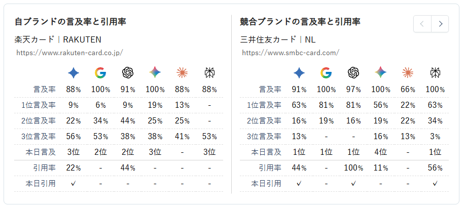Go to the next competitor brand with the right chevron

(x=440, y=24)
